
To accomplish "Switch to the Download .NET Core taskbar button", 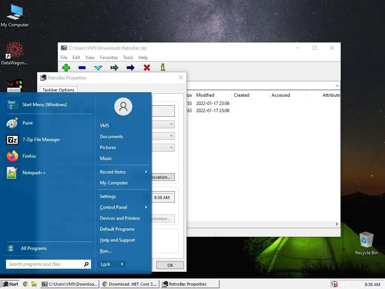I will pos(130,284).
